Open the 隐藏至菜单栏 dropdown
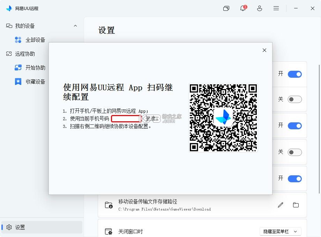This screenshot has height=237, width=321. [x=281, y=231]
